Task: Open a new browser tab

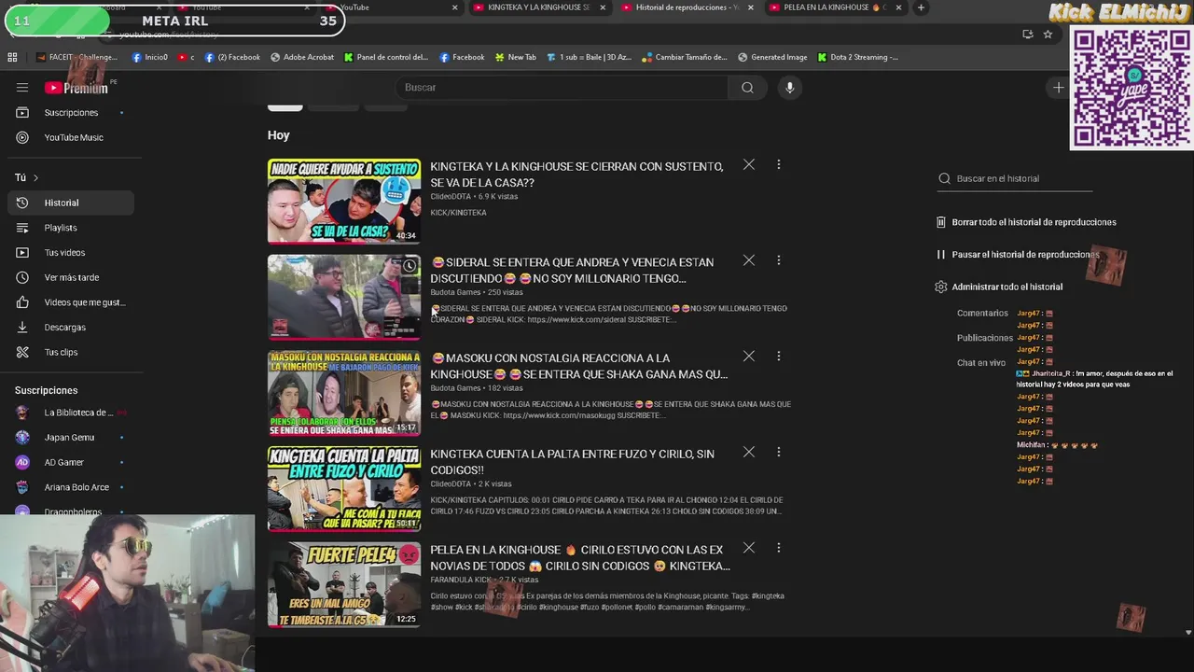Action: (x=921, y=7)
